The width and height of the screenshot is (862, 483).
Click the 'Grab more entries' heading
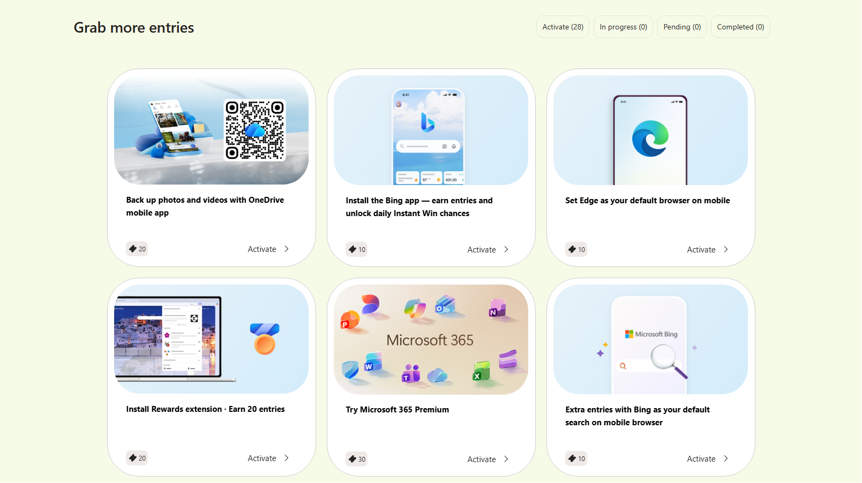pos(134,27)
